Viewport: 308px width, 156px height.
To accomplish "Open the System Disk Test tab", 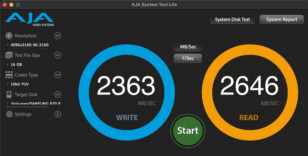I will 232,20.
